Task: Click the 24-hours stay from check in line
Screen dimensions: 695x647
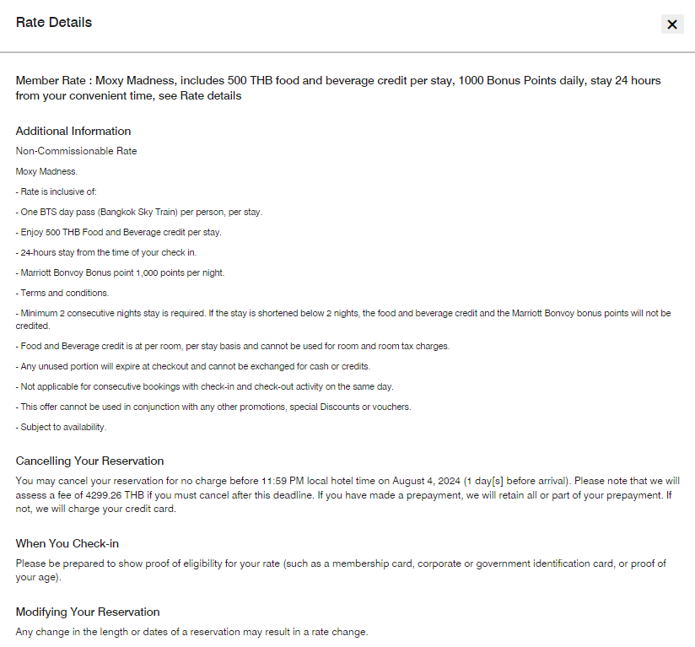Action: 106,252
